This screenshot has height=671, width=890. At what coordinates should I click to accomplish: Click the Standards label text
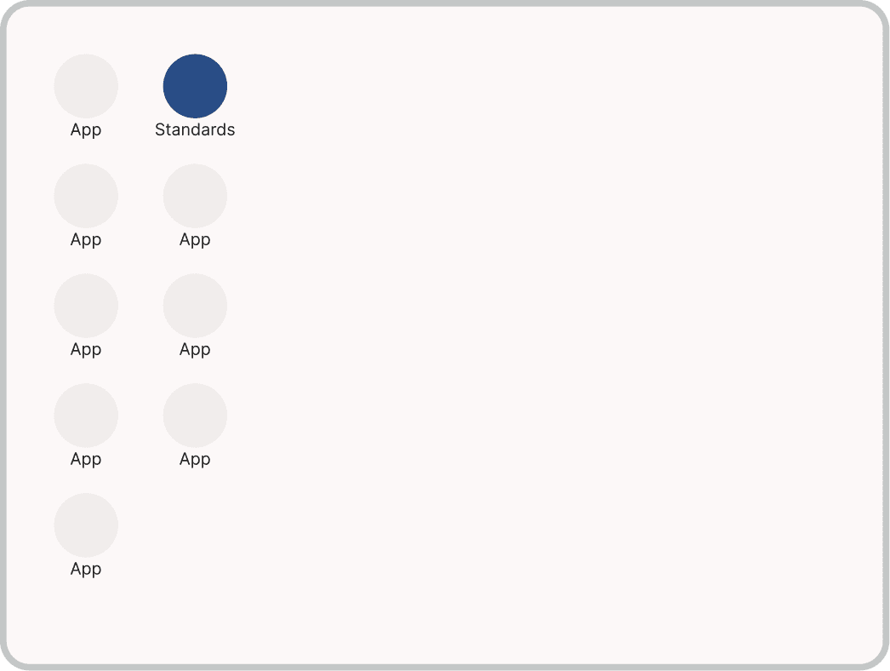[195, 129]
